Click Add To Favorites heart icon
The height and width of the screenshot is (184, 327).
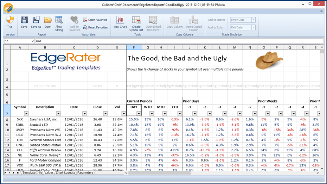coord(74,20)
